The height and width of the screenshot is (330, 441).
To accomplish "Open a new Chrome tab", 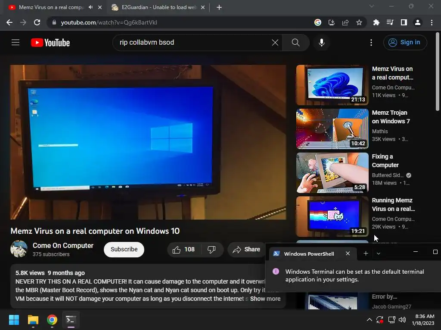I will pyautogui.click(x=219, y=7).
